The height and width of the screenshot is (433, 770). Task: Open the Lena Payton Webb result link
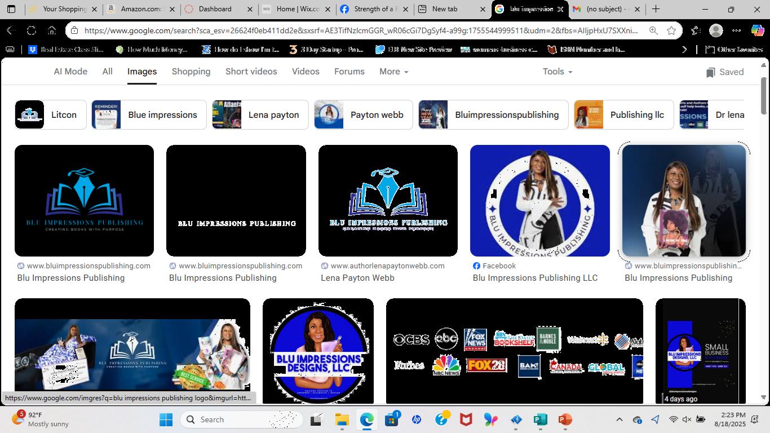(x=357, y=278)
